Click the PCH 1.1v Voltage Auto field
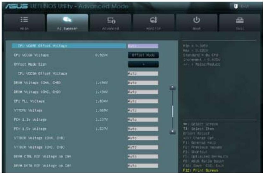263x173 pixels. click(143, 120)
